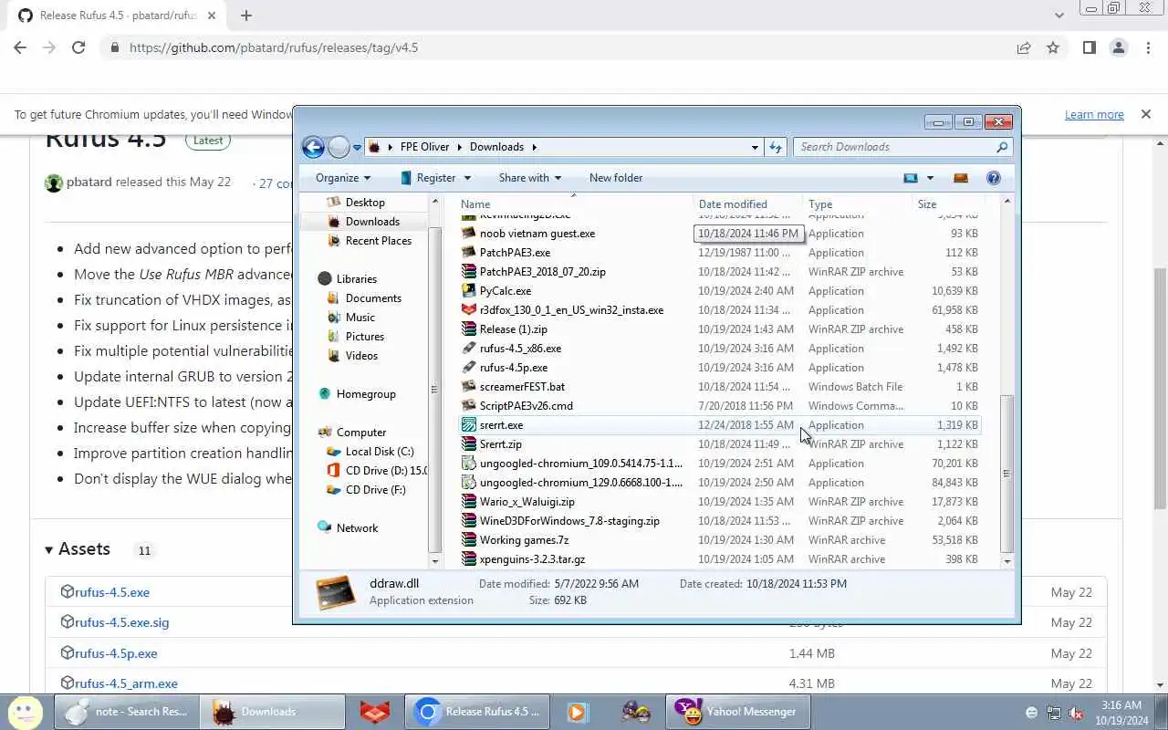Click the arrow after Downloads in breadcrumb
This screenshot has height=730, width=1168.
coord(534,147)
